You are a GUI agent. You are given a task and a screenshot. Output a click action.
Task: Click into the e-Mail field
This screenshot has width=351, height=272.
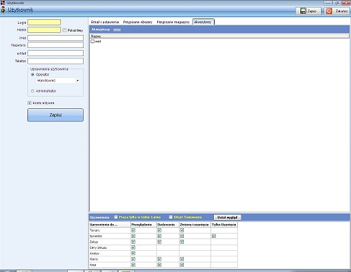tap(56, 53)
